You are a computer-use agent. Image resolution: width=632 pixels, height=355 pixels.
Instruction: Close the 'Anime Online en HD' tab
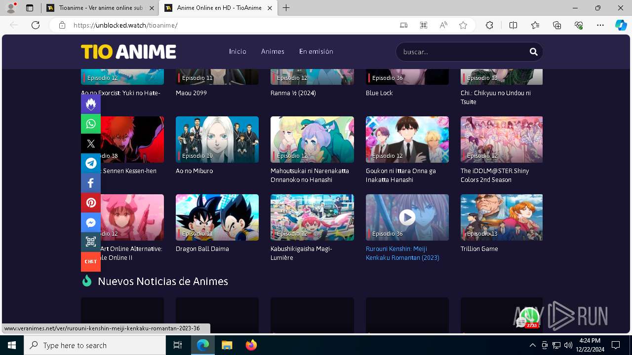click(270, 8)
